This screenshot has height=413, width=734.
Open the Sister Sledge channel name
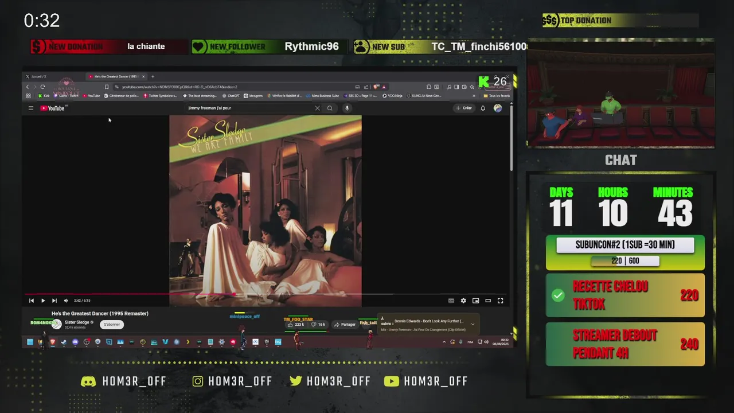77,322
